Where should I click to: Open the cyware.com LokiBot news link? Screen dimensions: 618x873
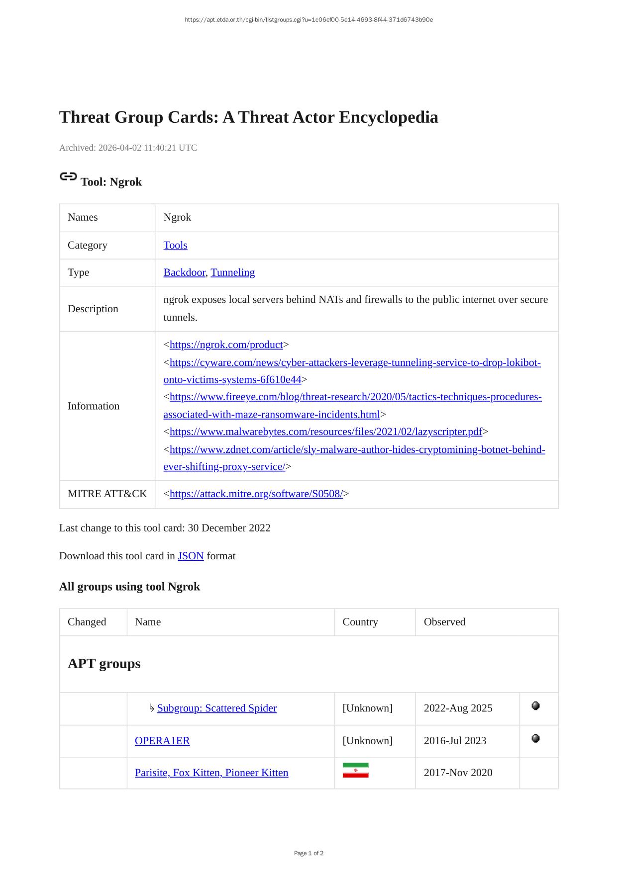pos(355,362)
